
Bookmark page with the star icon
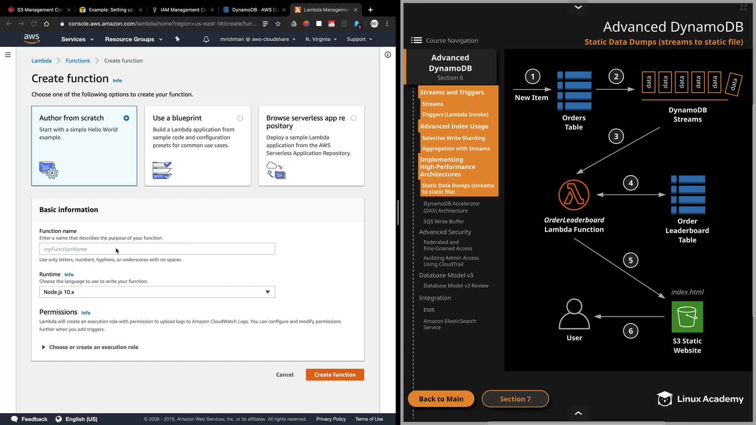click(x=278, y=24)
